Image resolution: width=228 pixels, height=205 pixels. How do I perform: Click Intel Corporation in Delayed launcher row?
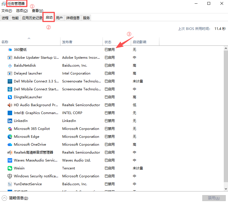(76, 73)
